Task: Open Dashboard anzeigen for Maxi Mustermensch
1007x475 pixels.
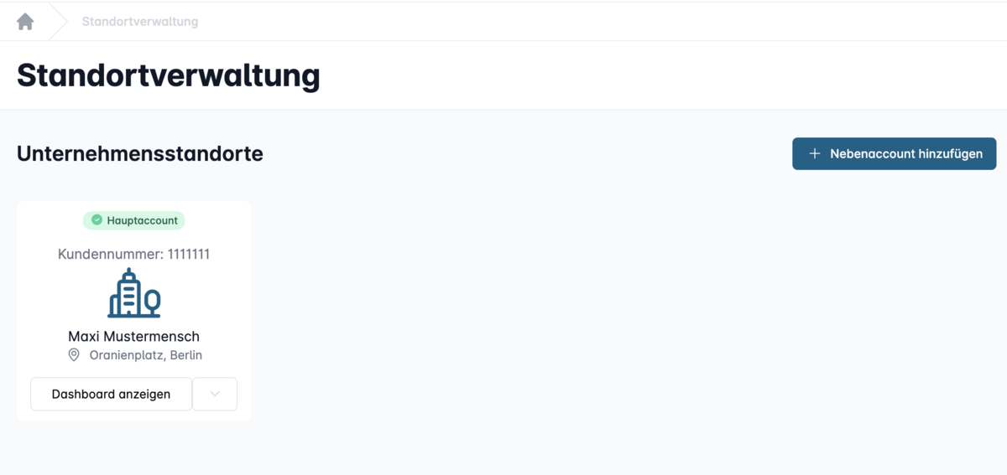Action: click(x=111, y=394)
